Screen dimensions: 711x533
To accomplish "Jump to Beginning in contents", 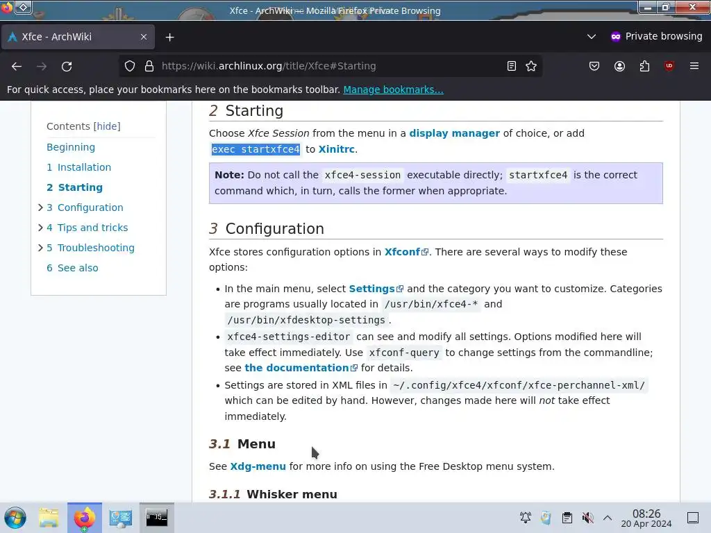I will tap(71, 147).
